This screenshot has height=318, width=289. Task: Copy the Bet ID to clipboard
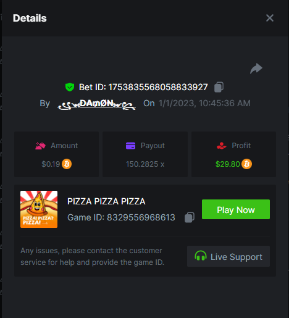pyautogui.click(x=219, y=87)
